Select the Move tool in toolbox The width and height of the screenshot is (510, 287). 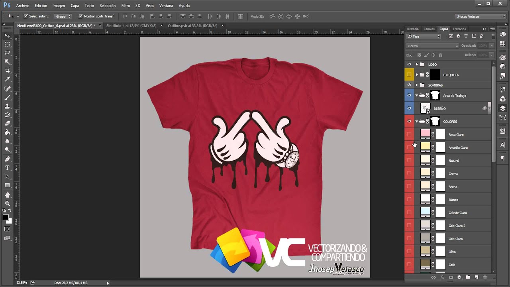tap(7, 35)
